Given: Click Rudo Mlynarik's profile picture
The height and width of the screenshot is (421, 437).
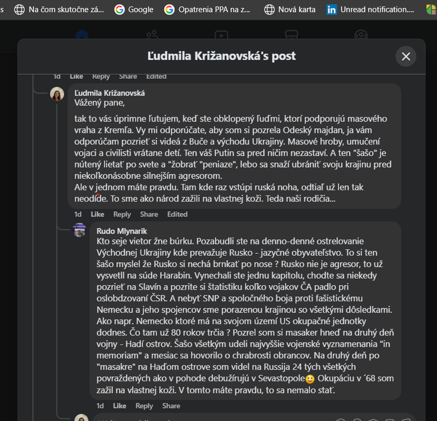Looking at the screenshot, I should [79, 230].
